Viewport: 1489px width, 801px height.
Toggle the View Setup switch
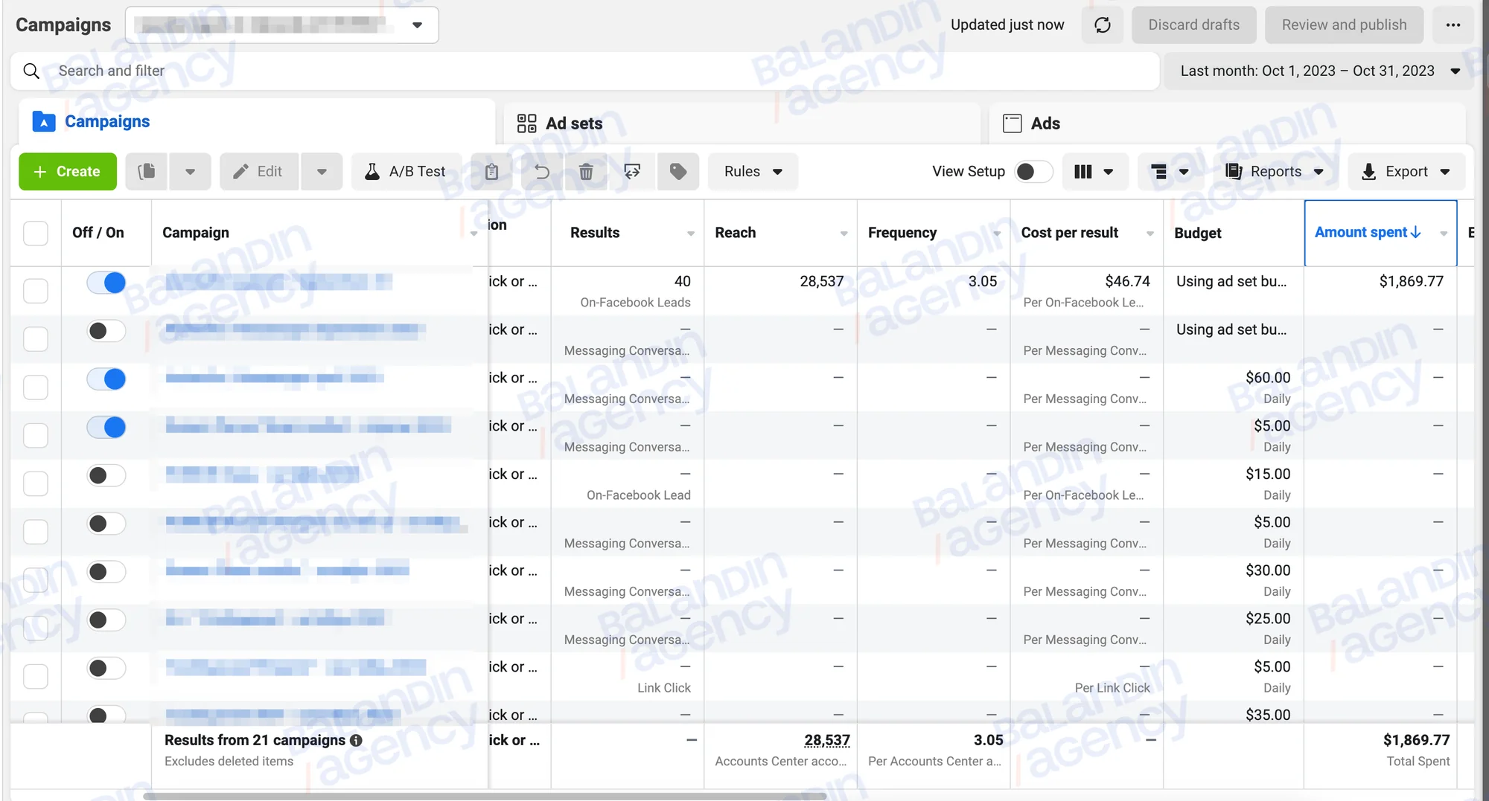(1033, 172)
